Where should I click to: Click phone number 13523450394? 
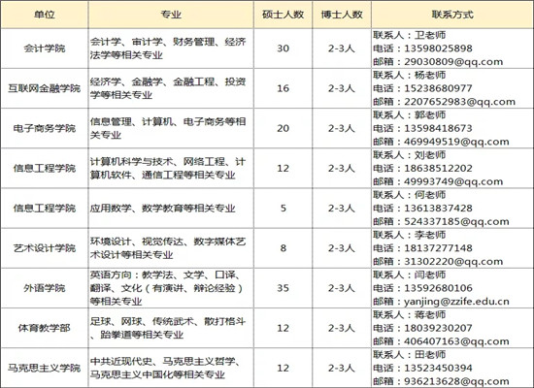tap(438, 368)
